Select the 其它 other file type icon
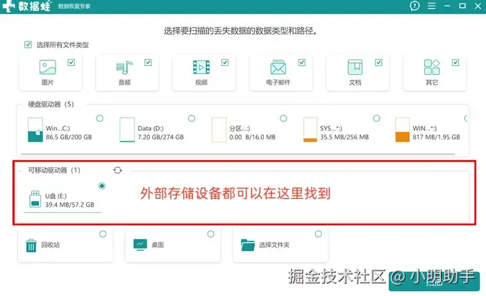Viewport: 486px width, 296px height. coord(432,67)
